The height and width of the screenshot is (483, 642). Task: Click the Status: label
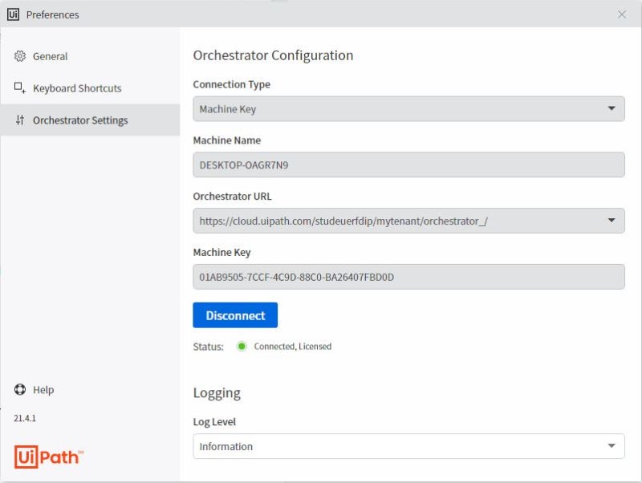coord(209,347)
